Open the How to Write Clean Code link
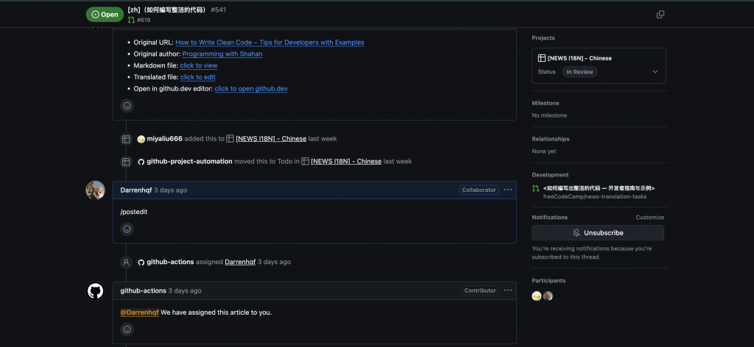 (x=269, y=42)
